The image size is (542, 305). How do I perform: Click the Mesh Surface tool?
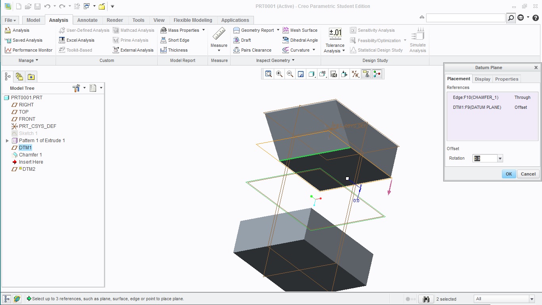pos(300,30)
